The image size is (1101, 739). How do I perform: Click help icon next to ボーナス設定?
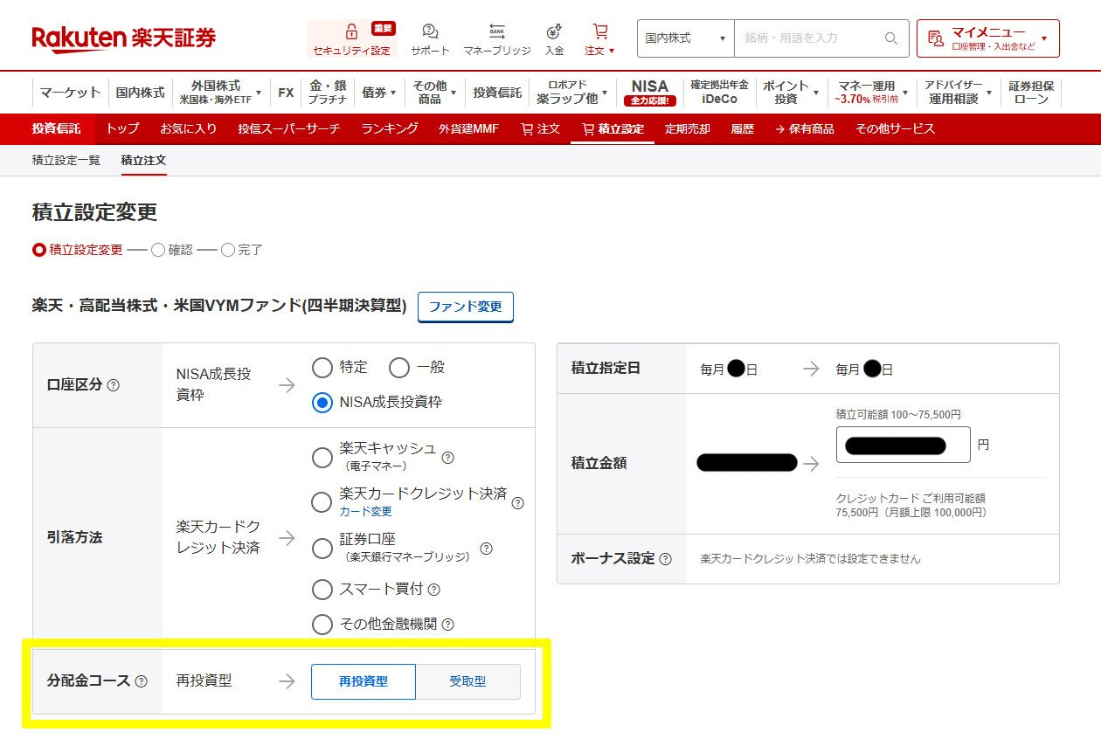[666, 559]
